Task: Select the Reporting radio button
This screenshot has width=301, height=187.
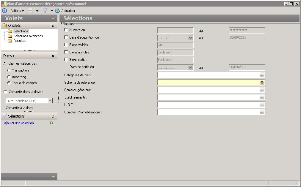Action: (x=9, y=77)
